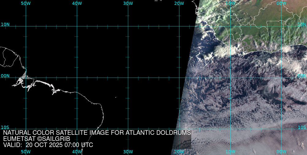The width and height of the screenshot is (307, 155).
Task: Click the 20W label along bottom edge
Action: pos(179,152)
